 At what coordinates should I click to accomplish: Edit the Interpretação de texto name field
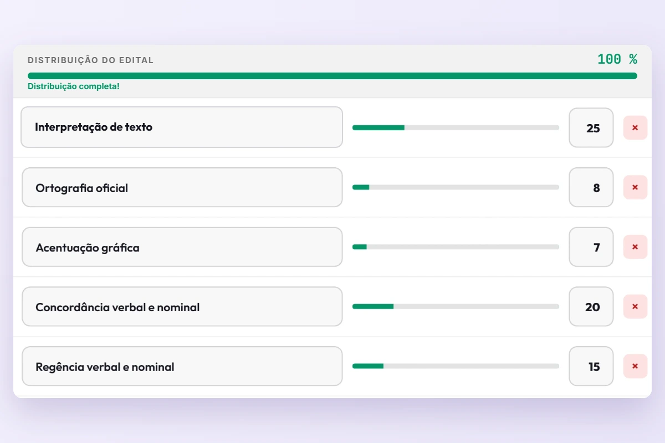182,127
